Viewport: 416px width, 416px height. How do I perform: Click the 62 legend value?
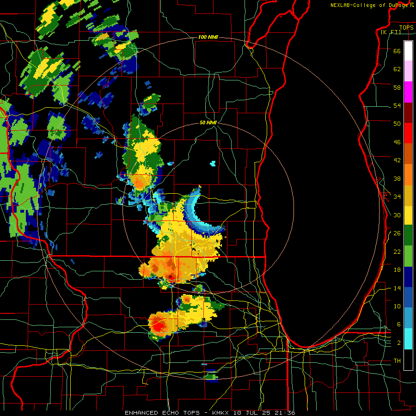397,69
